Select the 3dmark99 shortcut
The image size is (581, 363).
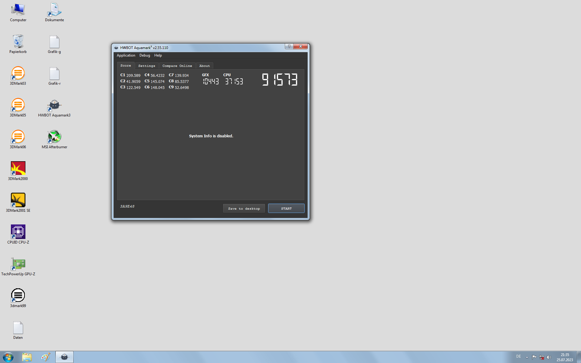point(18,299)
